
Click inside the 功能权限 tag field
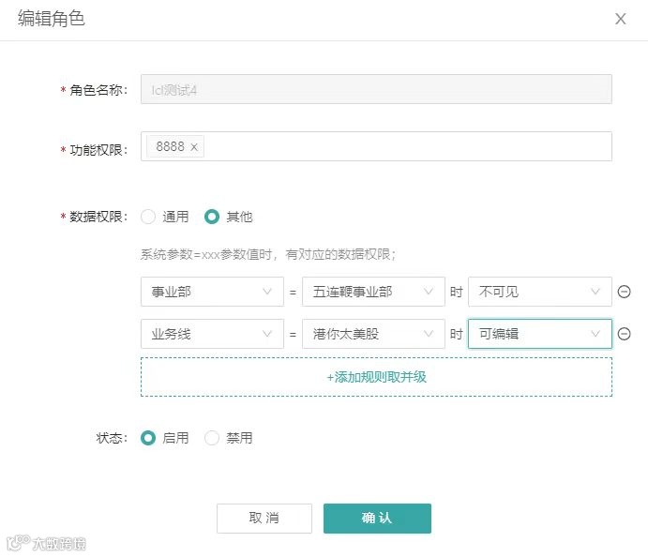click(x=403, y=147)
